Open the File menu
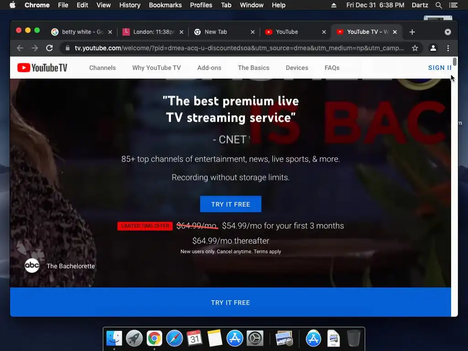468x351 pixels. (x=63, y=5)
